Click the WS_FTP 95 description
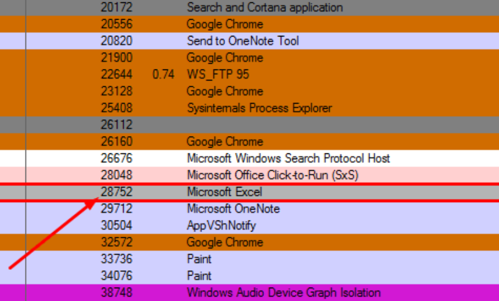 [x=218, y=75]
